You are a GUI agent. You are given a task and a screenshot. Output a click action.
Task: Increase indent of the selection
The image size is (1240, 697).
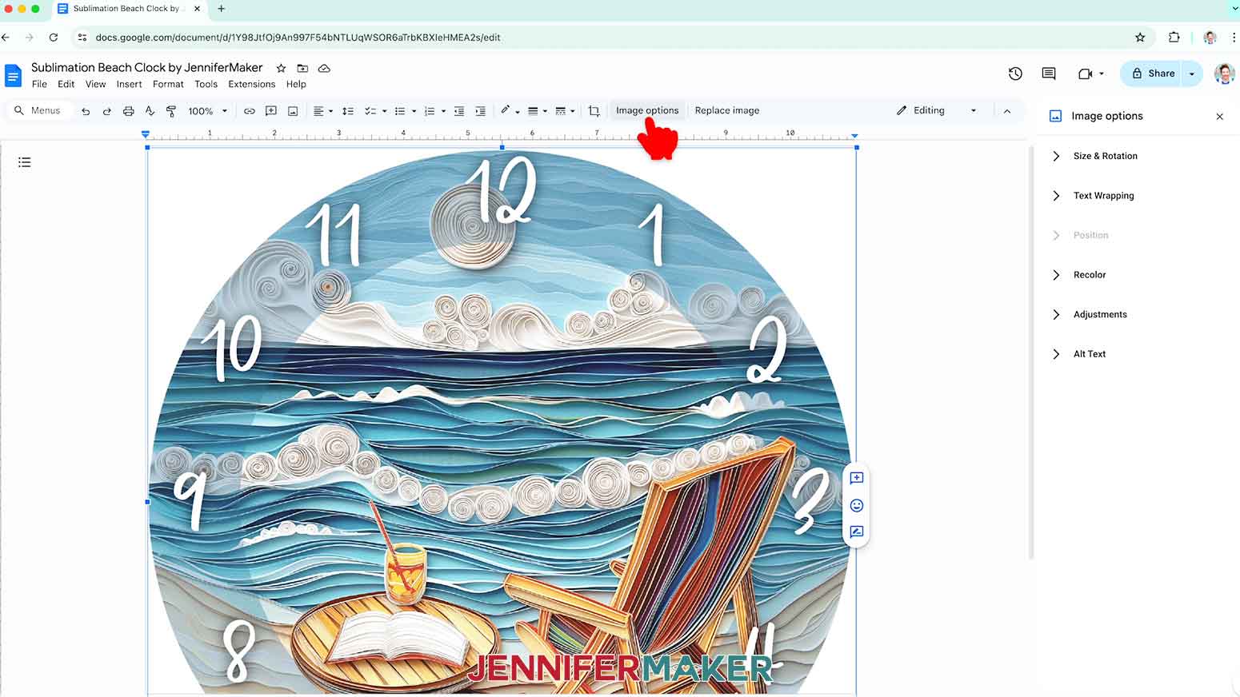(x=480, y=111)
